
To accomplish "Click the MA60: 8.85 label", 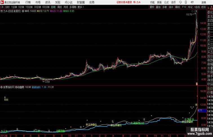I will click(69, 11).
